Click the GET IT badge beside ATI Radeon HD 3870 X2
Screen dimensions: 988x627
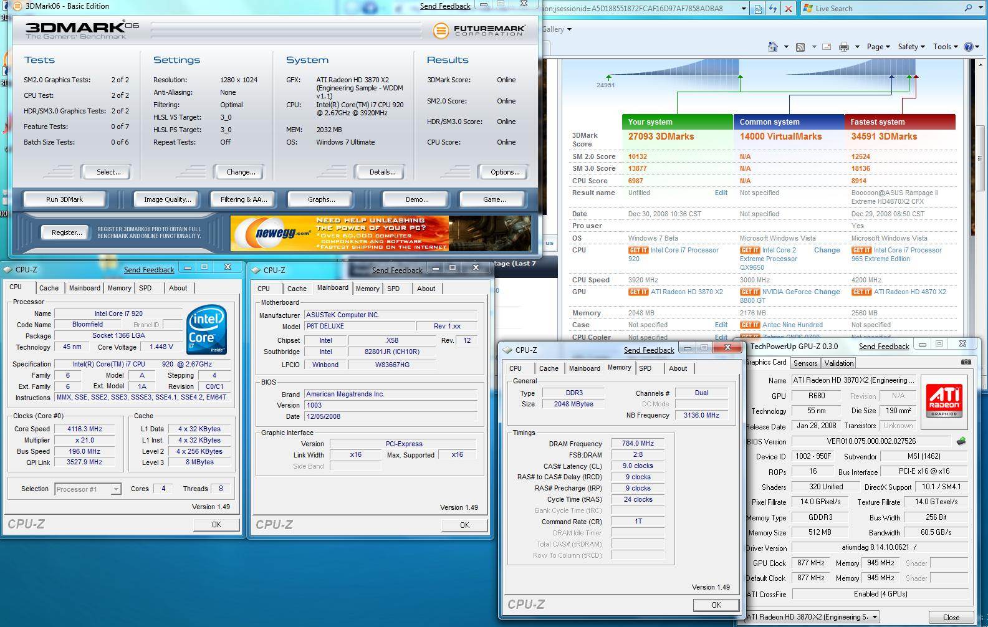tap(638, 292)
